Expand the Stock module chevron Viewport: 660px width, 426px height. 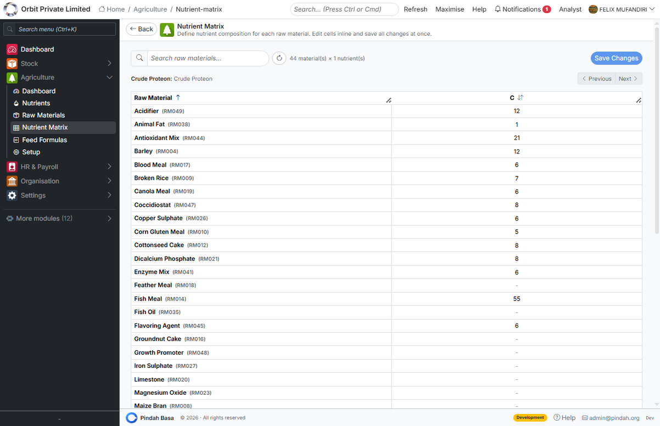tap(109, 64)
